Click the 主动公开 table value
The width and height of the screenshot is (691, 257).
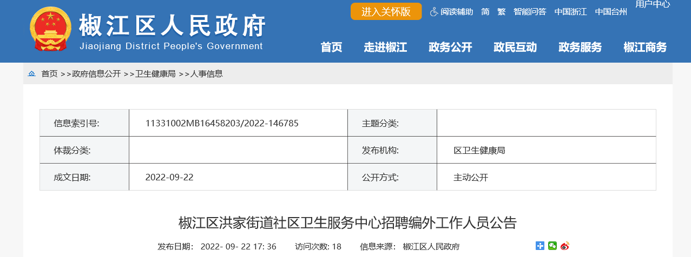[470, 177]
